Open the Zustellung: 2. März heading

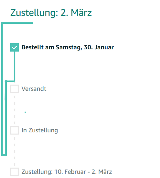(51, 13)
